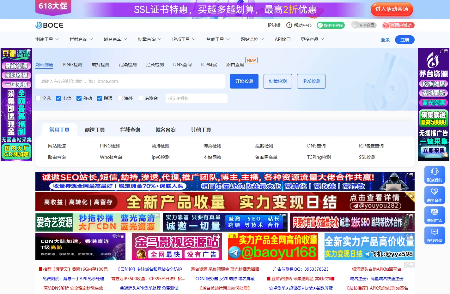The height and width of the screenshot is (294, 450).
Task: Click the 进入活动会场 banner button
Action: tap(392, 9)
